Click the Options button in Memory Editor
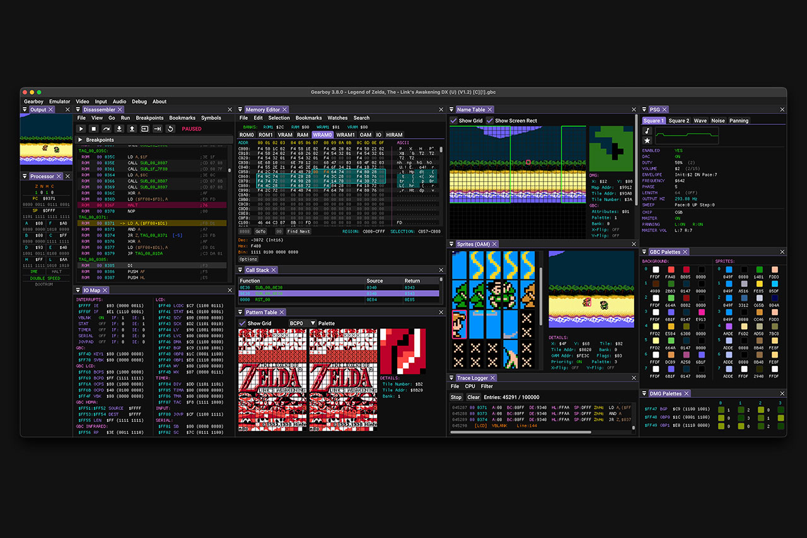The height and width of the screenshot is (538, 807). [x=248, y=259]
